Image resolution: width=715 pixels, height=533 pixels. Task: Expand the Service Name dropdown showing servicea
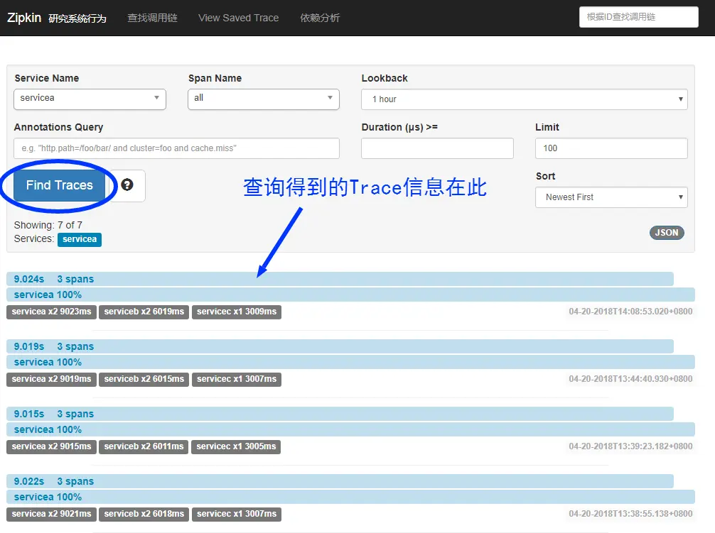[90, 99]
